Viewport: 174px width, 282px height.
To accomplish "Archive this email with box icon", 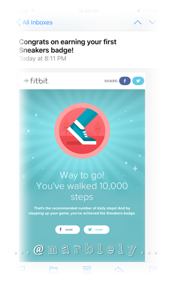I will click(87, 270).
